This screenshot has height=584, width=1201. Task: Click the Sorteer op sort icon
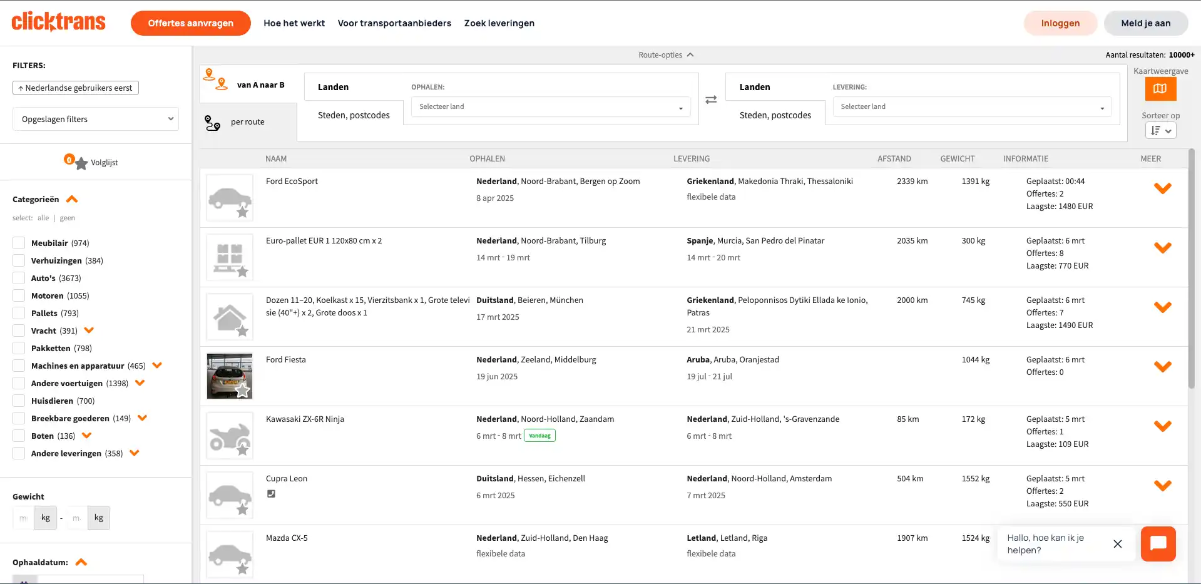(1160, 130)
